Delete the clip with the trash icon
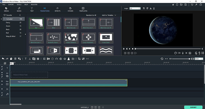 point(15,59)
